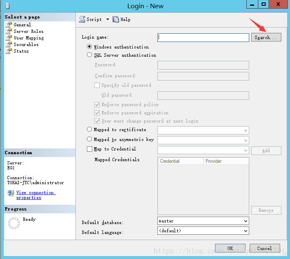
Task: Toggle User must change password checkbox
Action: click(97, 121)
